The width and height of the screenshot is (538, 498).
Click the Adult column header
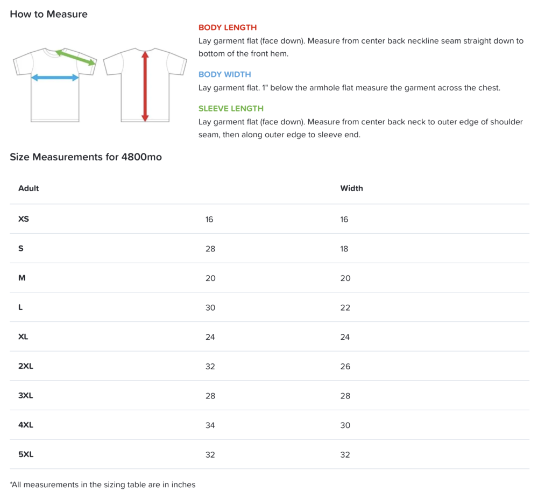coord(29,188)
